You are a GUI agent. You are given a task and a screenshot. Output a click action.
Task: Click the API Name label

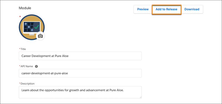27,66
